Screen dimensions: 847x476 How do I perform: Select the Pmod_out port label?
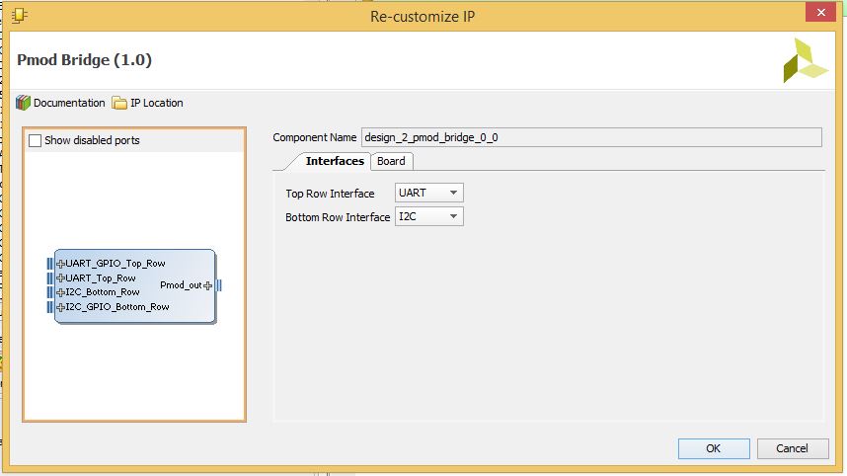181,285
